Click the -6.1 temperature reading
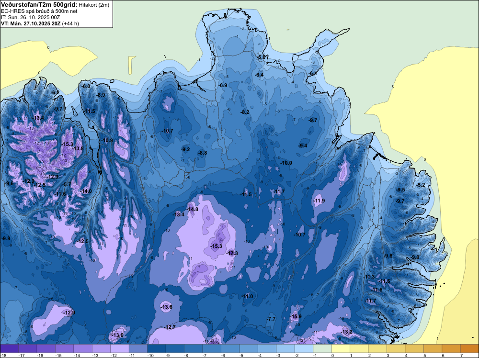Viewport: 479px width, 358px height. click(x=312, y=74)
